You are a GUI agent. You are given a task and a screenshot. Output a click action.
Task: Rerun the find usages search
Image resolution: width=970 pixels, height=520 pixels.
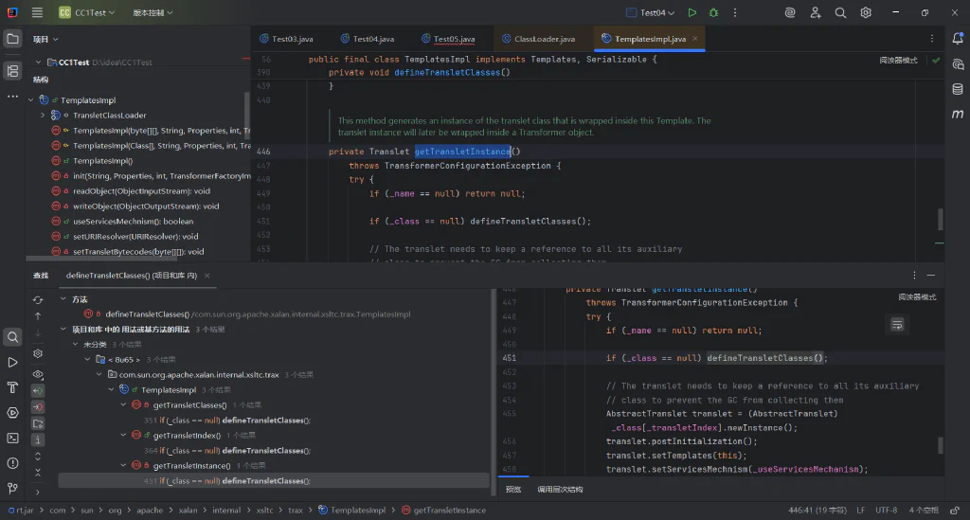click(x=38, y=300)
